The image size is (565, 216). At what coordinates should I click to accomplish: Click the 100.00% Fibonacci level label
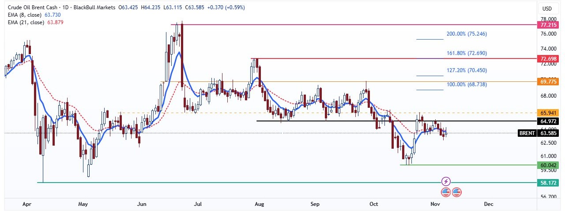[x=467, y=84]
